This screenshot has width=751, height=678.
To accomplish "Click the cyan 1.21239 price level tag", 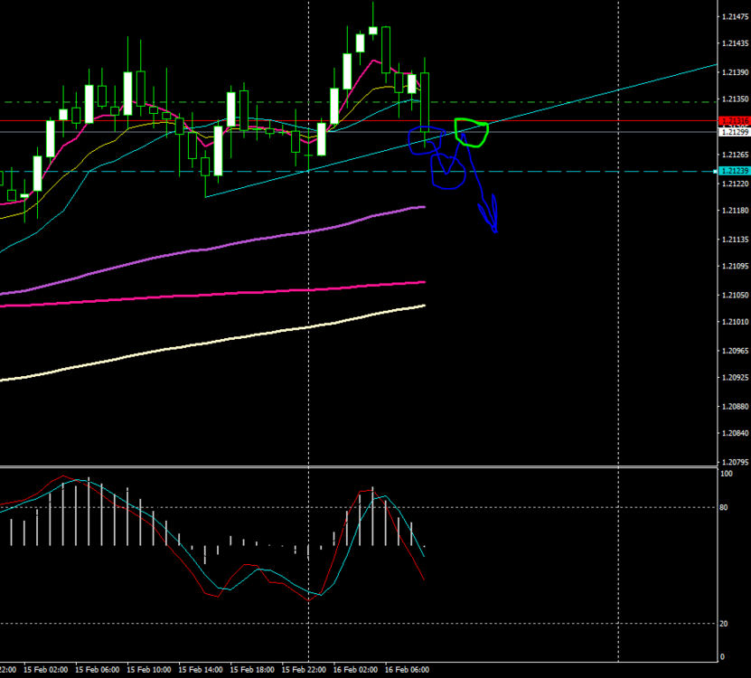I will coord(735,171).
